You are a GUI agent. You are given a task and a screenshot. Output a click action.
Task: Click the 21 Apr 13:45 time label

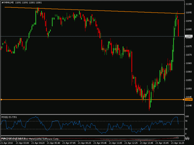[147, 143]
